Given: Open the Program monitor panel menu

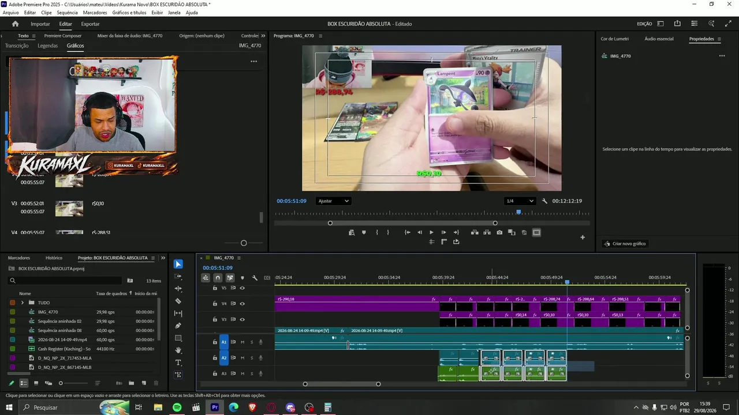Looking at the screenshot, I should point(320,36).
